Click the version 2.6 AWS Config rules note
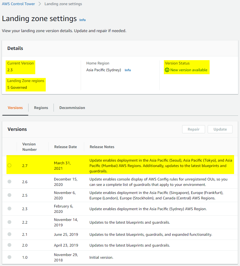The width and height of the screenshot is (240, 266). coord(158,182)
